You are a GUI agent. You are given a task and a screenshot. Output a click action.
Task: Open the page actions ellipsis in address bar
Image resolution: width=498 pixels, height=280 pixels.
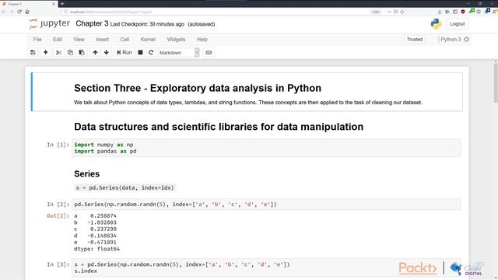click(x=389, y=12)
